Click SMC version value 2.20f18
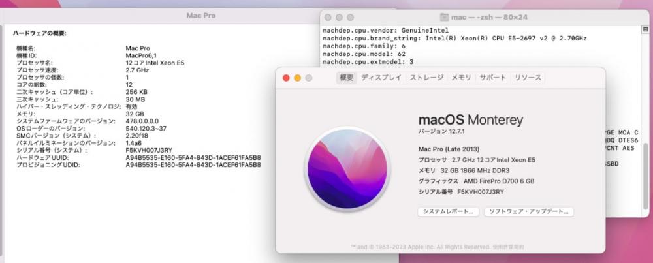 point(137,136)
